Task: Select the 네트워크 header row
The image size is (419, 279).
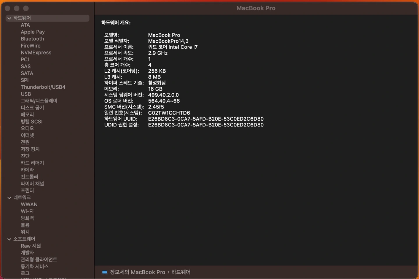Action: 47,198
